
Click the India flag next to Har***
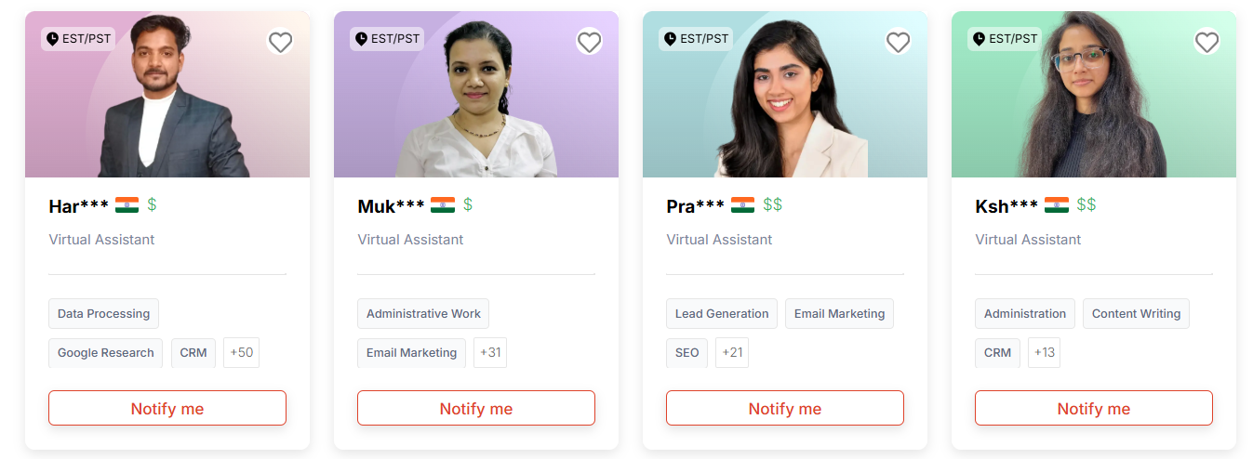pos(127,205)
